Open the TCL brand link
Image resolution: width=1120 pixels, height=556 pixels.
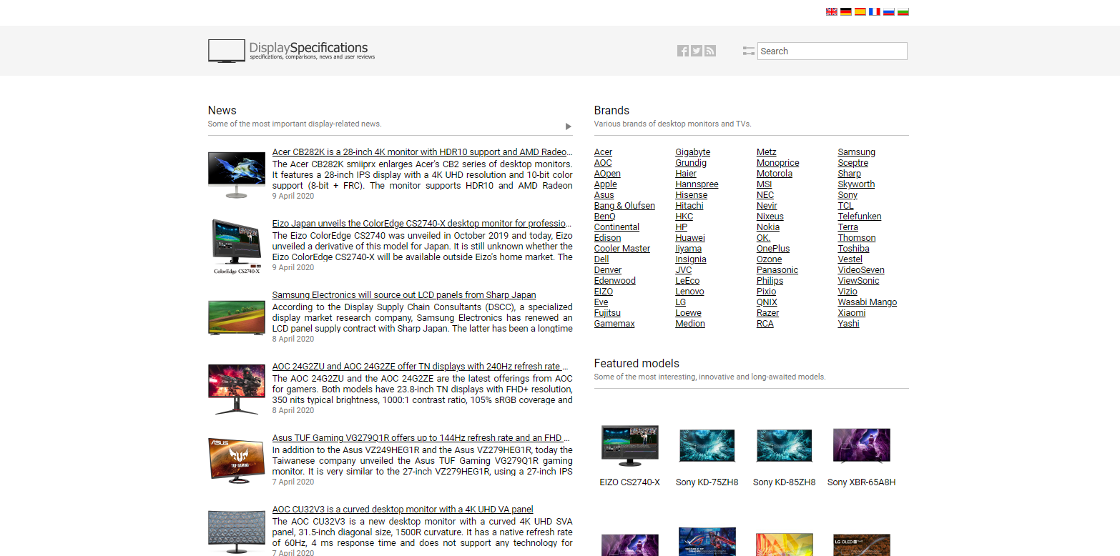tap(846, 206)
